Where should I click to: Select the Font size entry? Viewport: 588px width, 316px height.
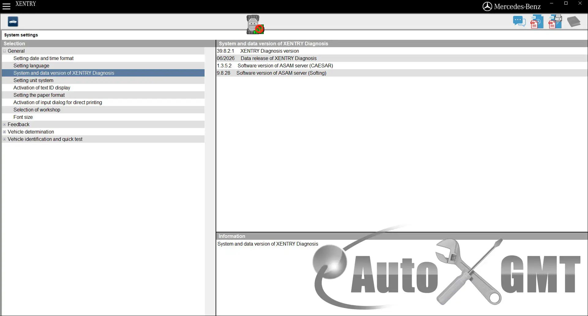coord(103,117)
